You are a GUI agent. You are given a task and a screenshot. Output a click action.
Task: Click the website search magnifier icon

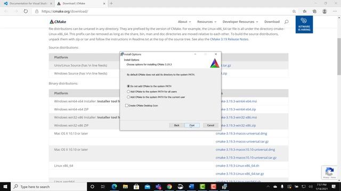tap(287, 22)
